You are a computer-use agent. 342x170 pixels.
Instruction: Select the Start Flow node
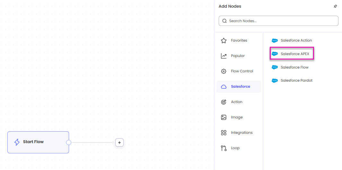click(x=38, y=142)
